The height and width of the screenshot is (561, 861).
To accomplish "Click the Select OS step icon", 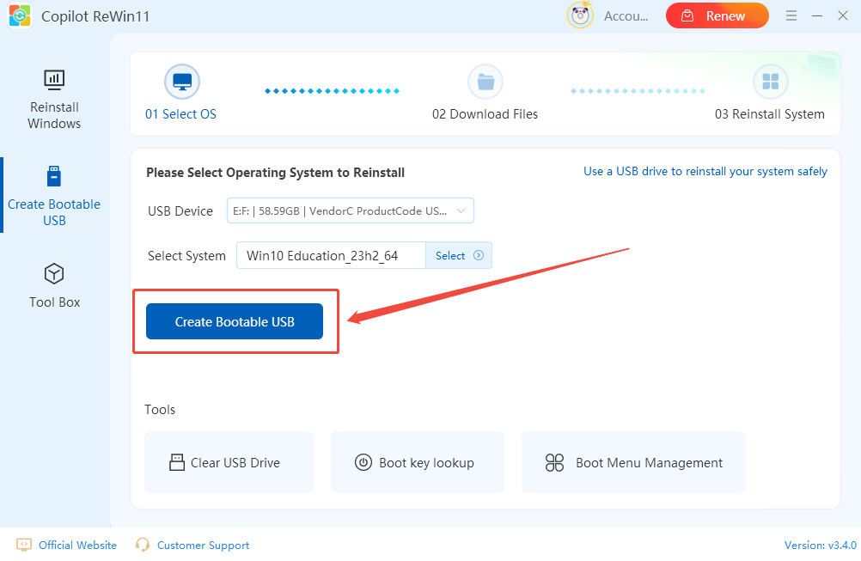I will click(181, 82).
